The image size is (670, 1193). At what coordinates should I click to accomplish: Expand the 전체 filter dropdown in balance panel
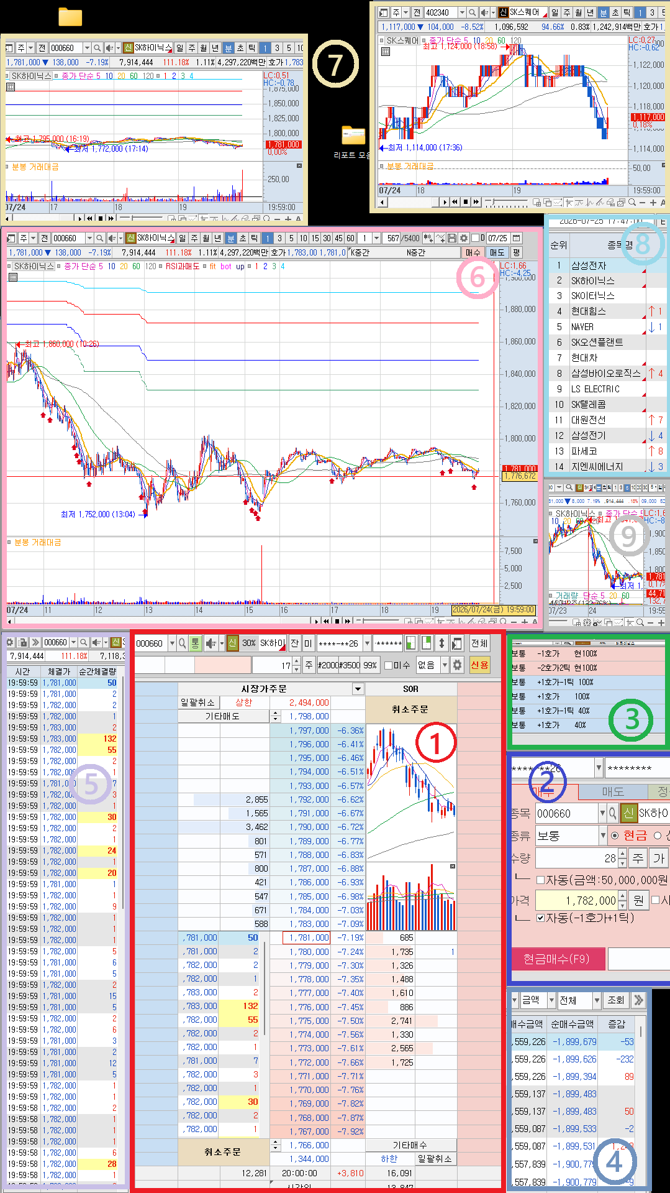point(596,1000)
